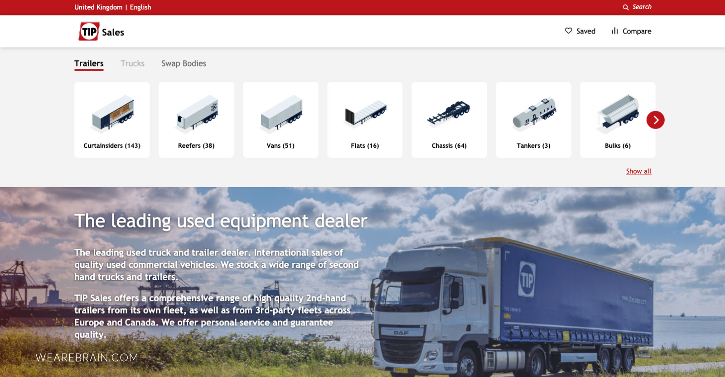Select the Curtainsiders trailer image

tap(112, 113)
